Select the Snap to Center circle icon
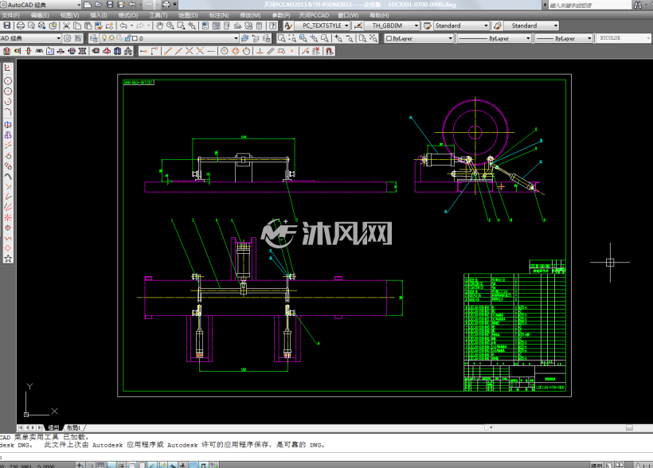Screen dimensions: 653x468 click(x=225, y=51)
